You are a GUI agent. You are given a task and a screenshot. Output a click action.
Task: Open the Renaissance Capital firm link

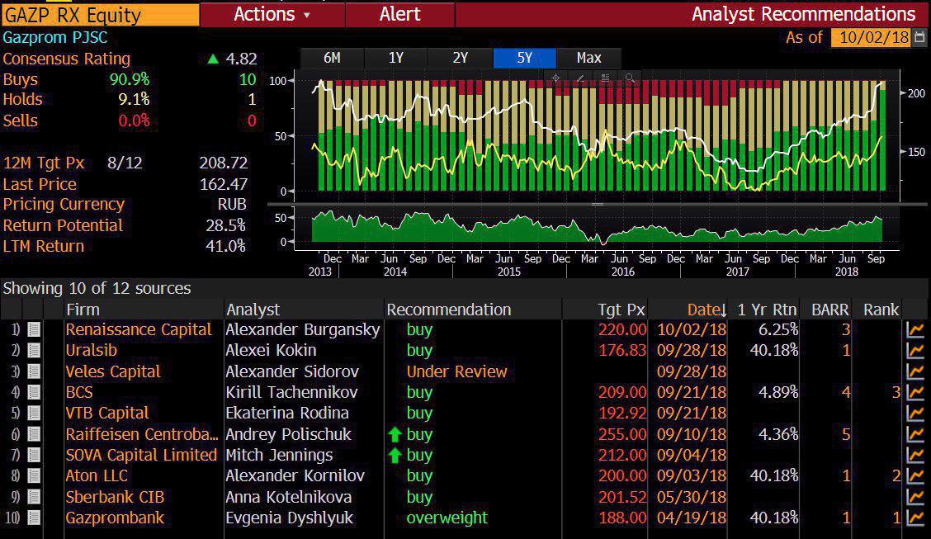[x=139, y=329]
